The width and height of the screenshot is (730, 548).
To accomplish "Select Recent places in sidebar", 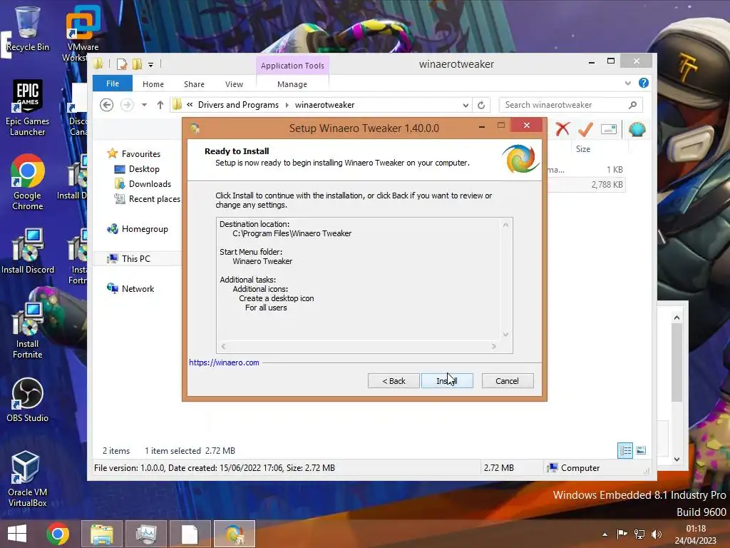I will pyautogui.click(x=147, y=199).
